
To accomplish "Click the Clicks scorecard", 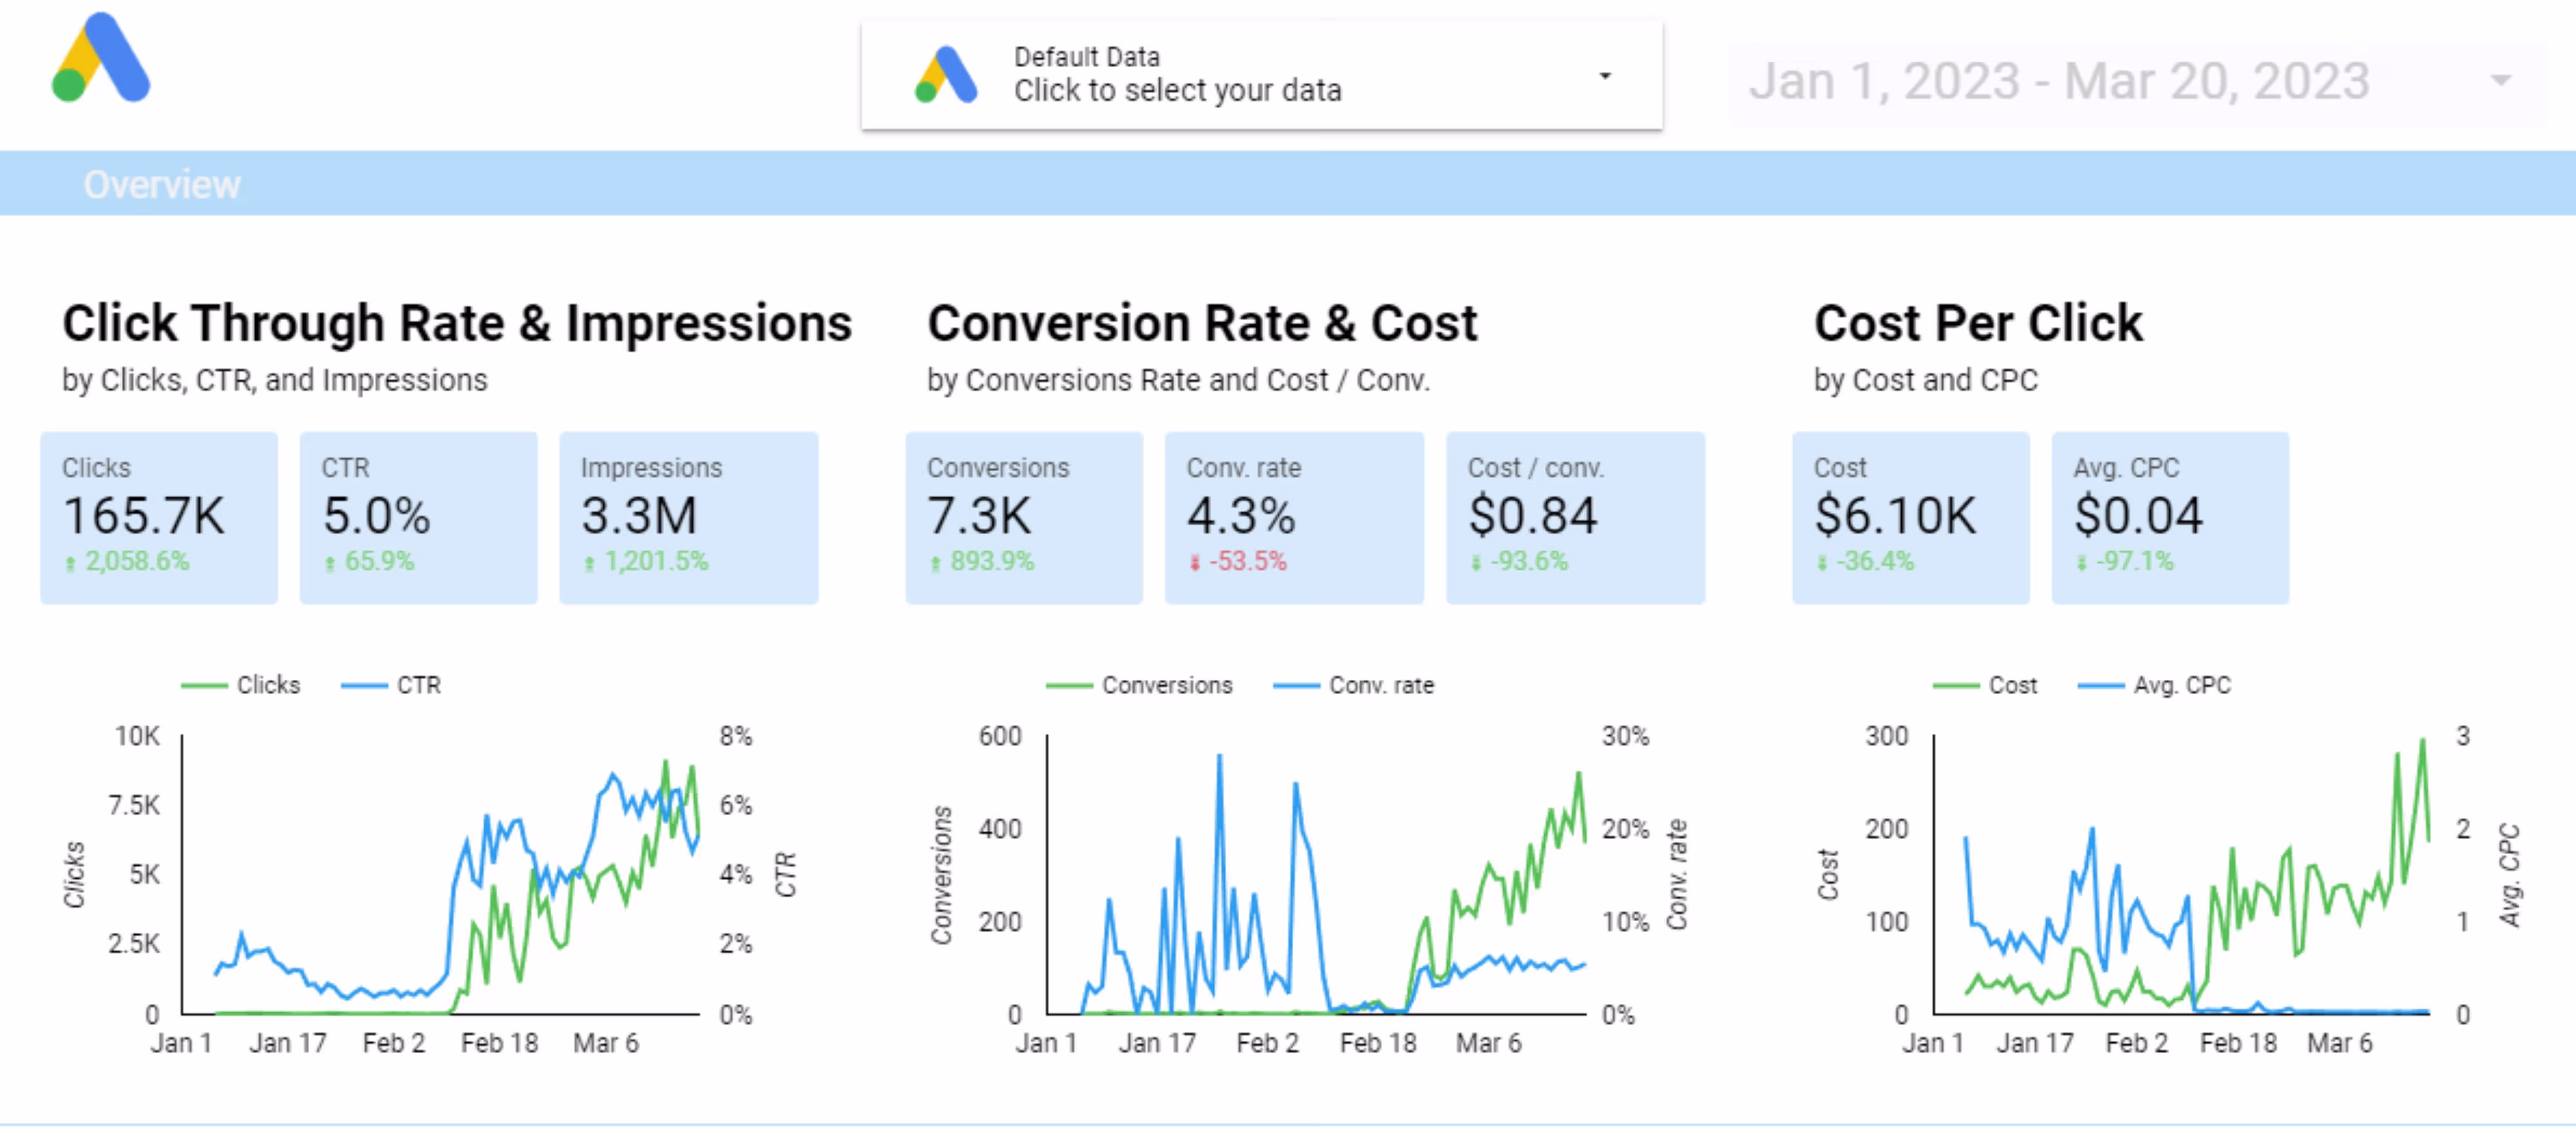I will point(158,518).
